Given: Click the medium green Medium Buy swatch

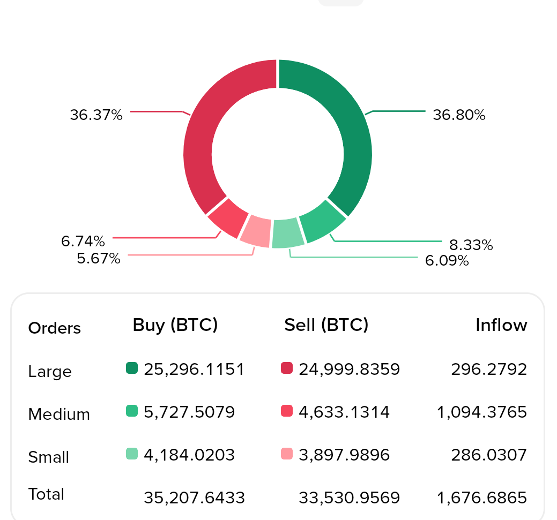Looking at the screenshot, I should pyautogui.click(x=132, y=411).
